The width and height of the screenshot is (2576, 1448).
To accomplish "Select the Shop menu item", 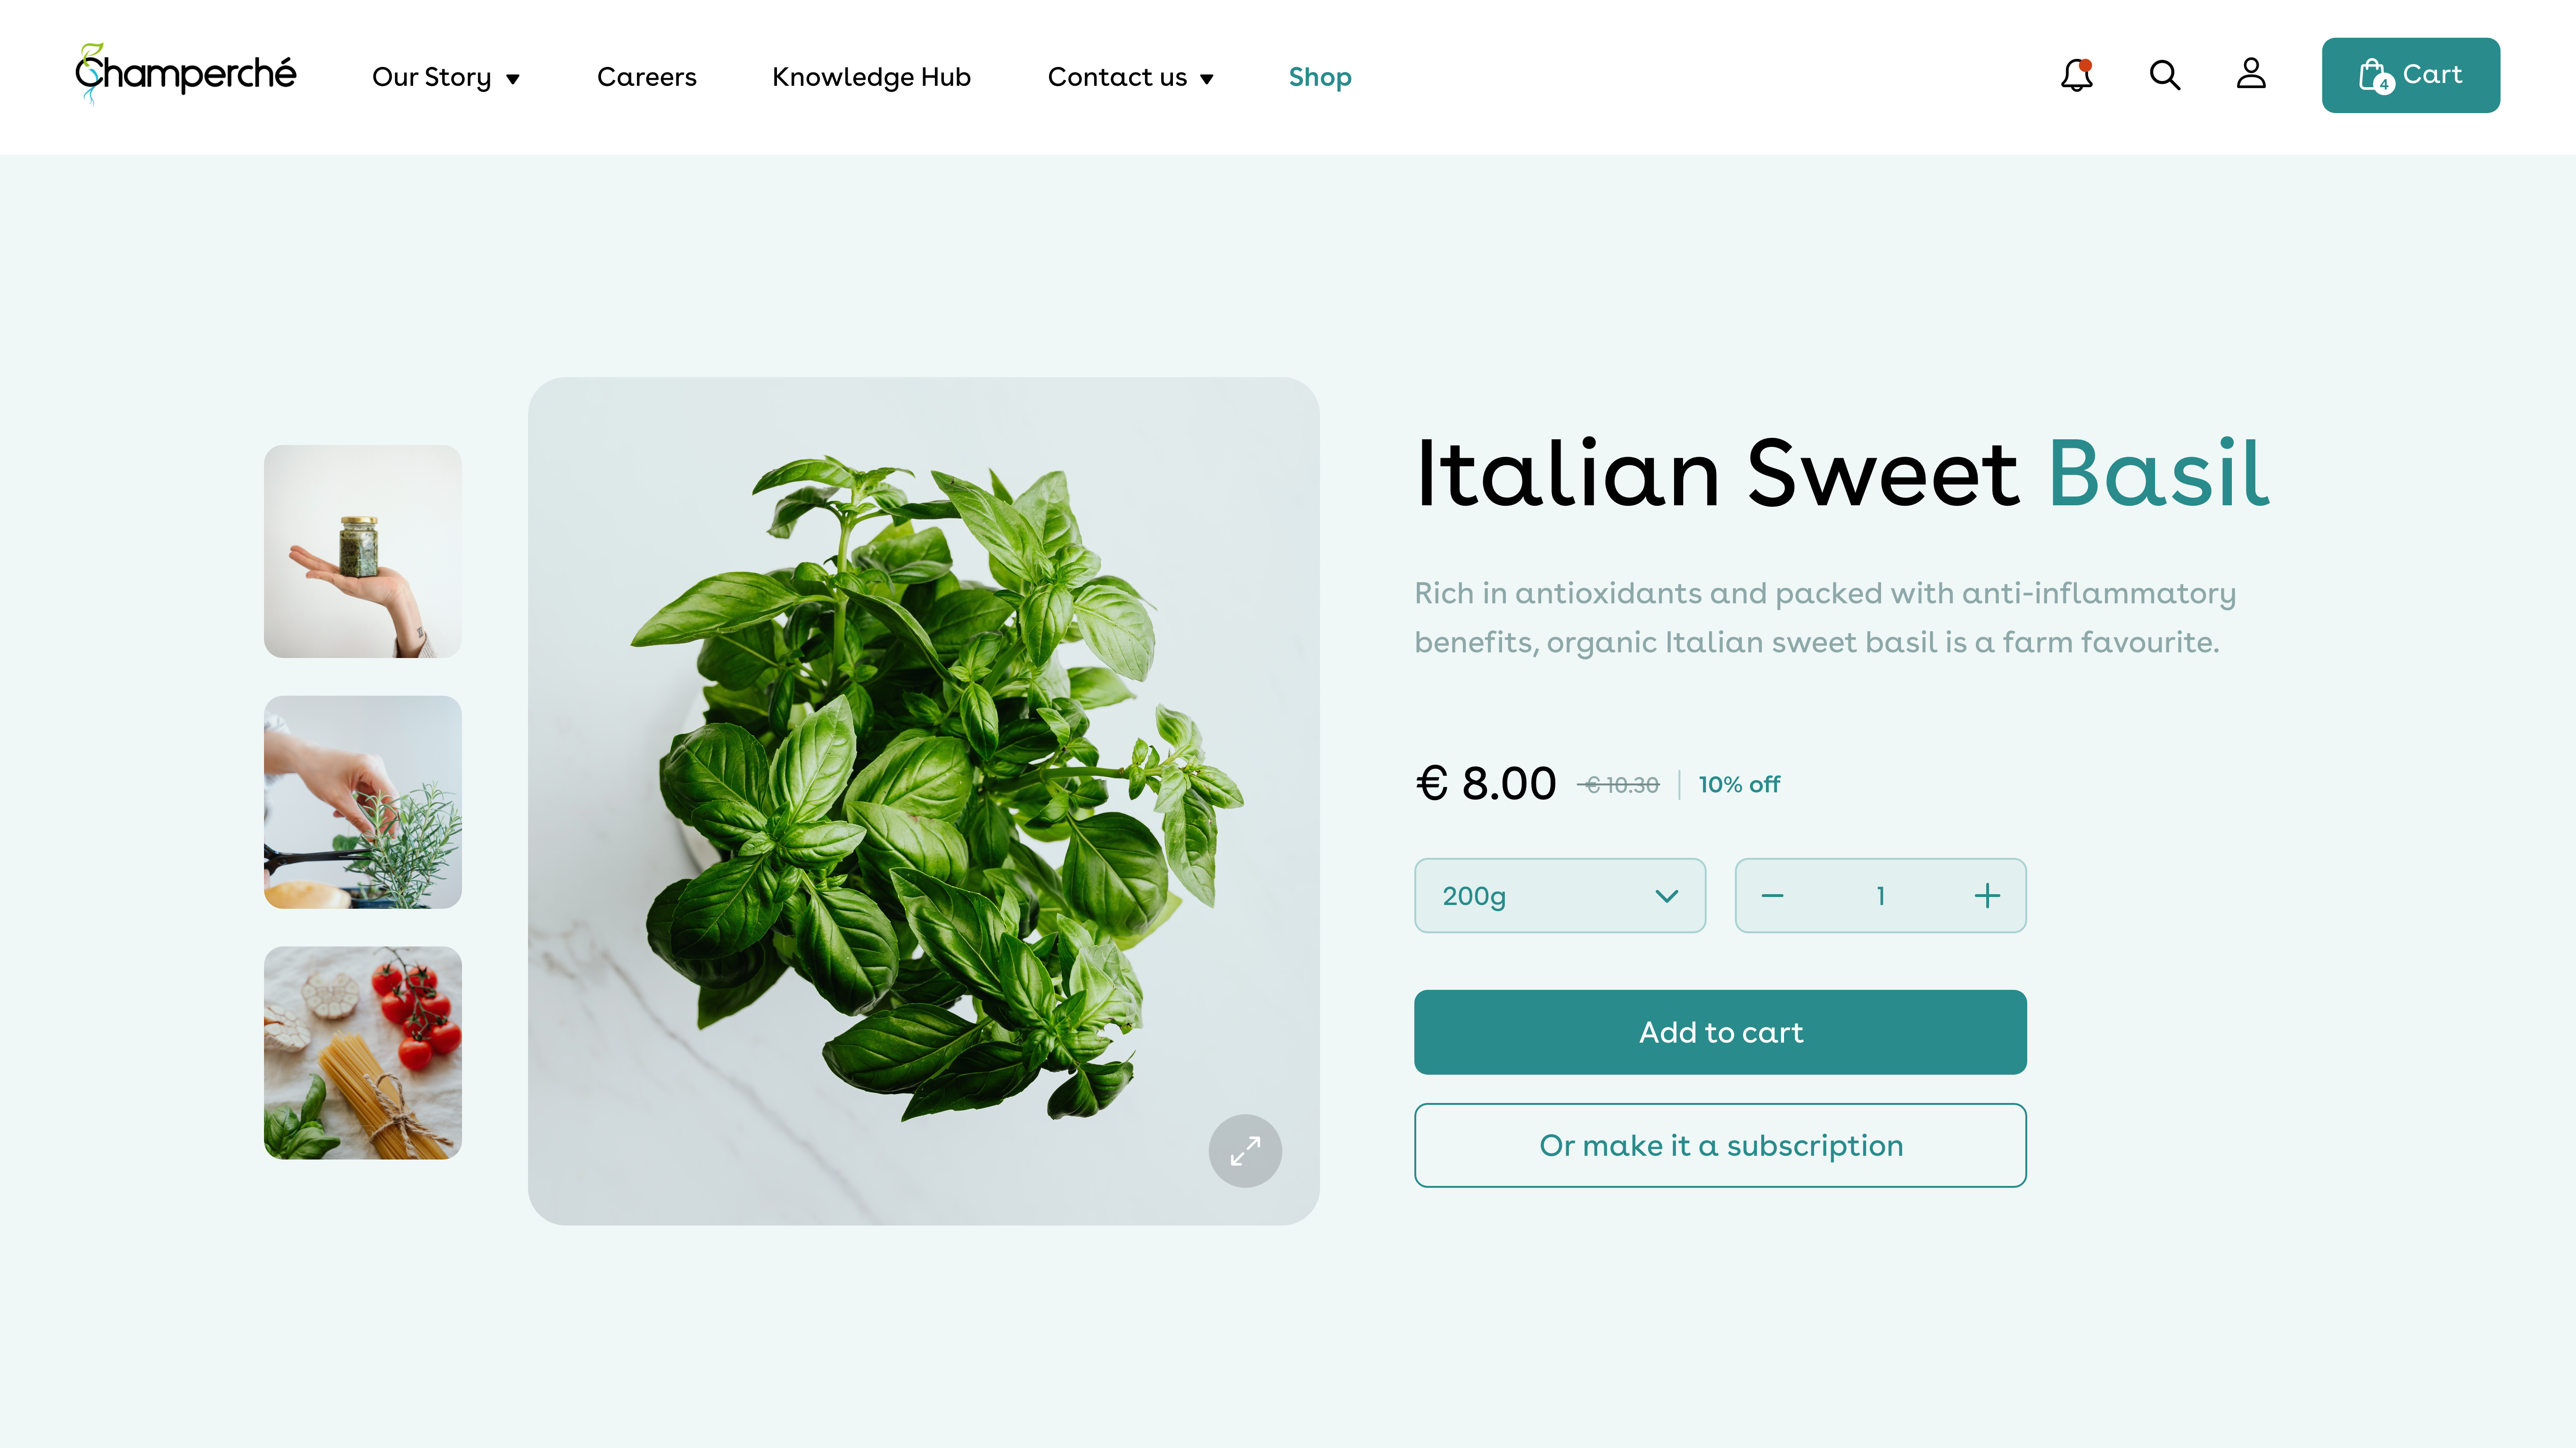I will point(1320,76).
